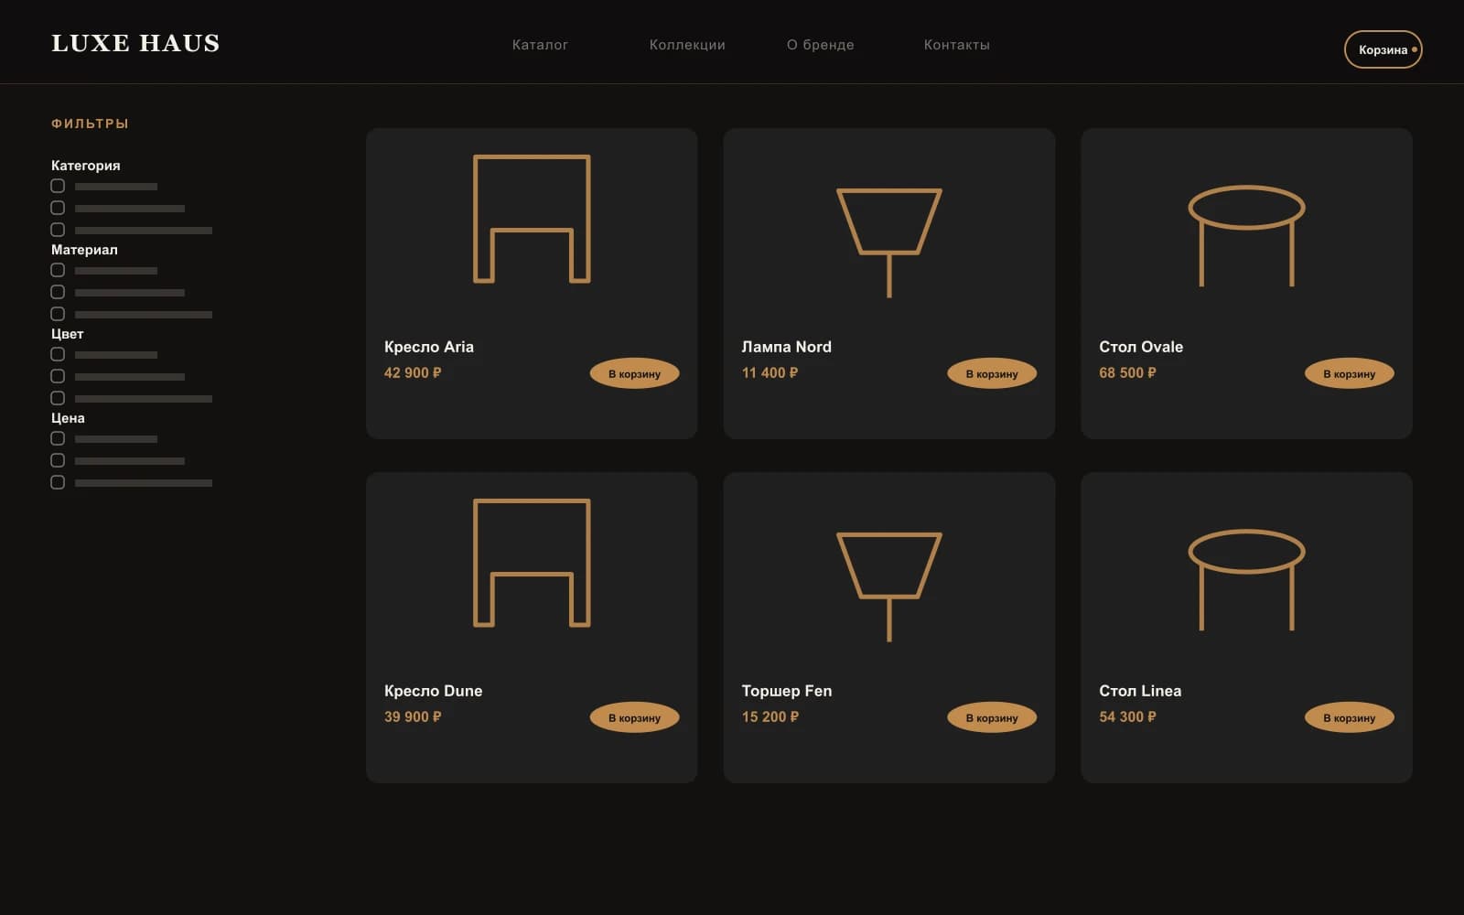Click the Кресло Dune armchair illustration
The width and height of the screenshot is (1464, 915).
coord(532,563)
